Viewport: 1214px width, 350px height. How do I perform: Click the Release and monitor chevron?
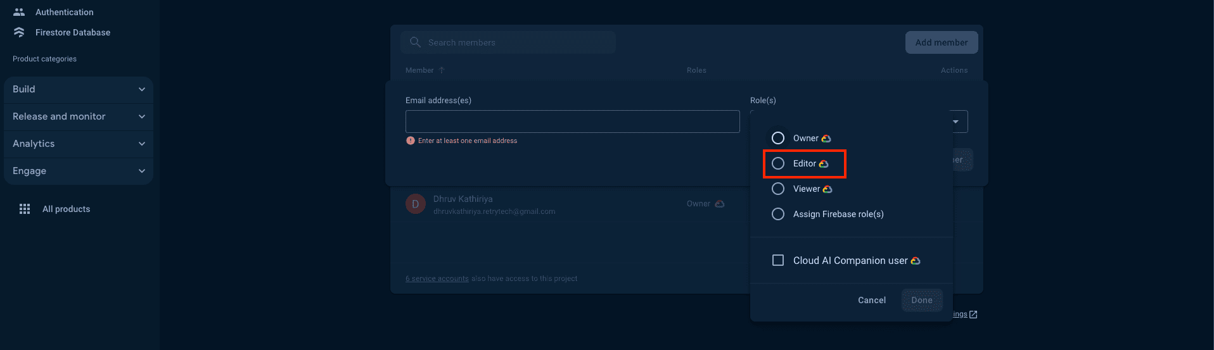coord(142,116)
